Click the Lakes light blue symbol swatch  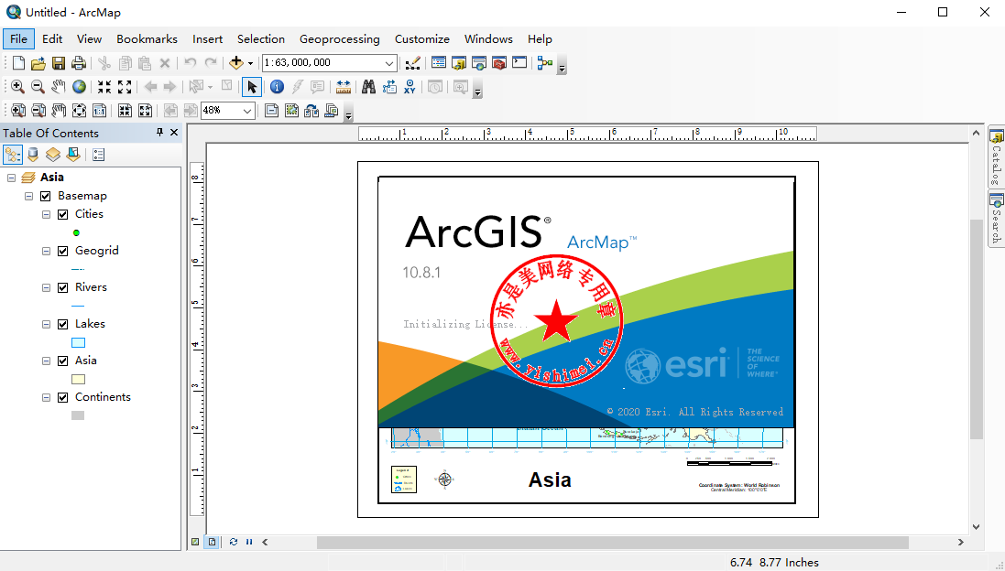[78, 342]
